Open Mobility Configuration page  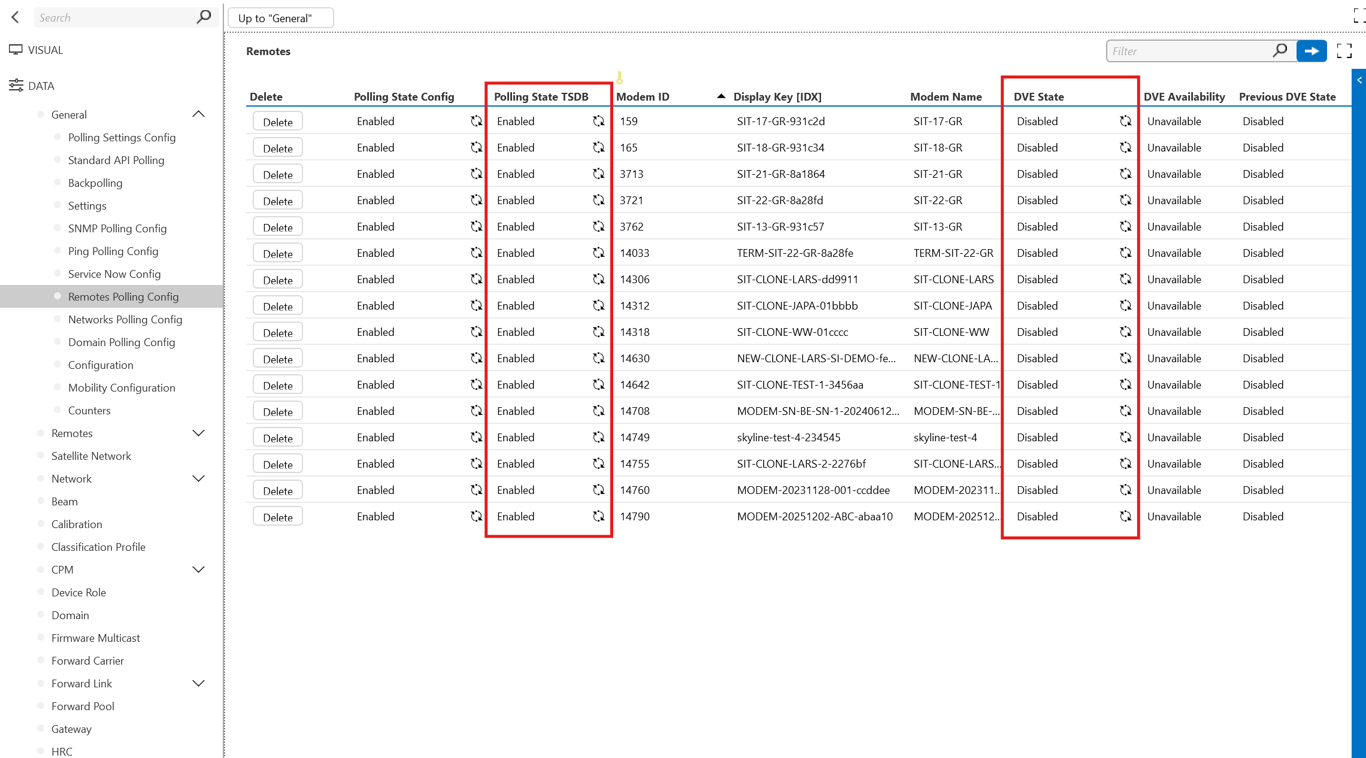coord(122,387)
